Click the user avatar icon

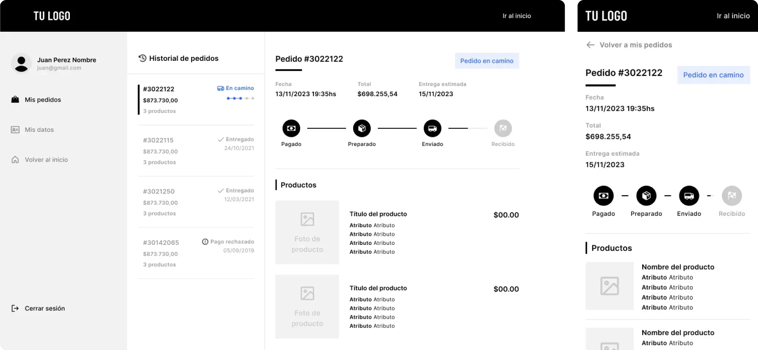coord(21,63)
